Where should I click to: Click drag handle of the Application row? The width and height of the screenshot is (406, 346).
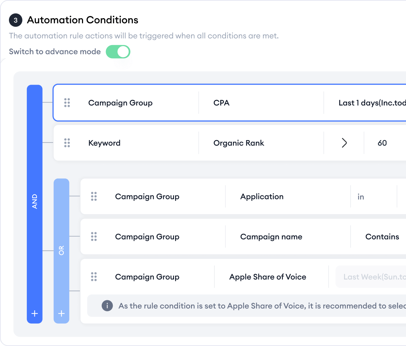pyautogui.click(x=94, y=197)
